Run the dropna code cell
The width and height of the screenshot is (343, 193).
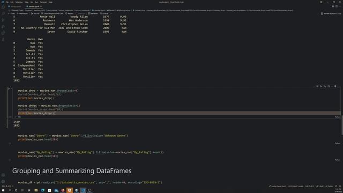[9, 88]
